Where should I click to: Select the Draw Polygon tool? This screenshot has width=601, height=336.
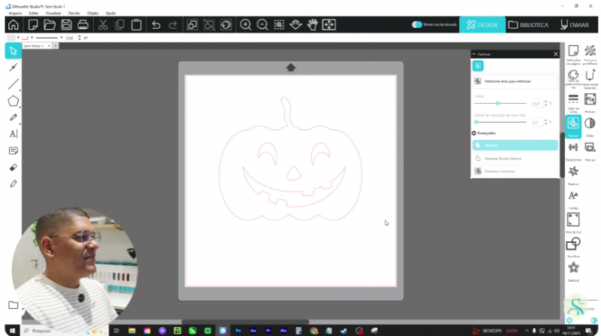tap(13, 101)
